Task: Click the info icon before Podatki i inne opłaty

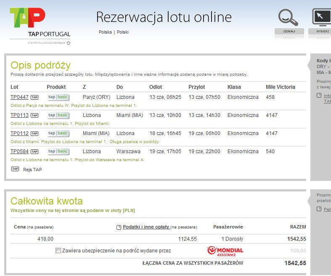Action: coord(119,228)
